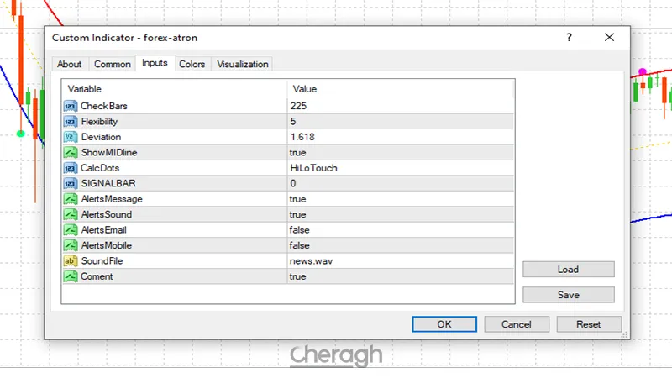Viewport: 672px width, 378px height.
Task: Open the Visualization tab
Action: [243, 64]
